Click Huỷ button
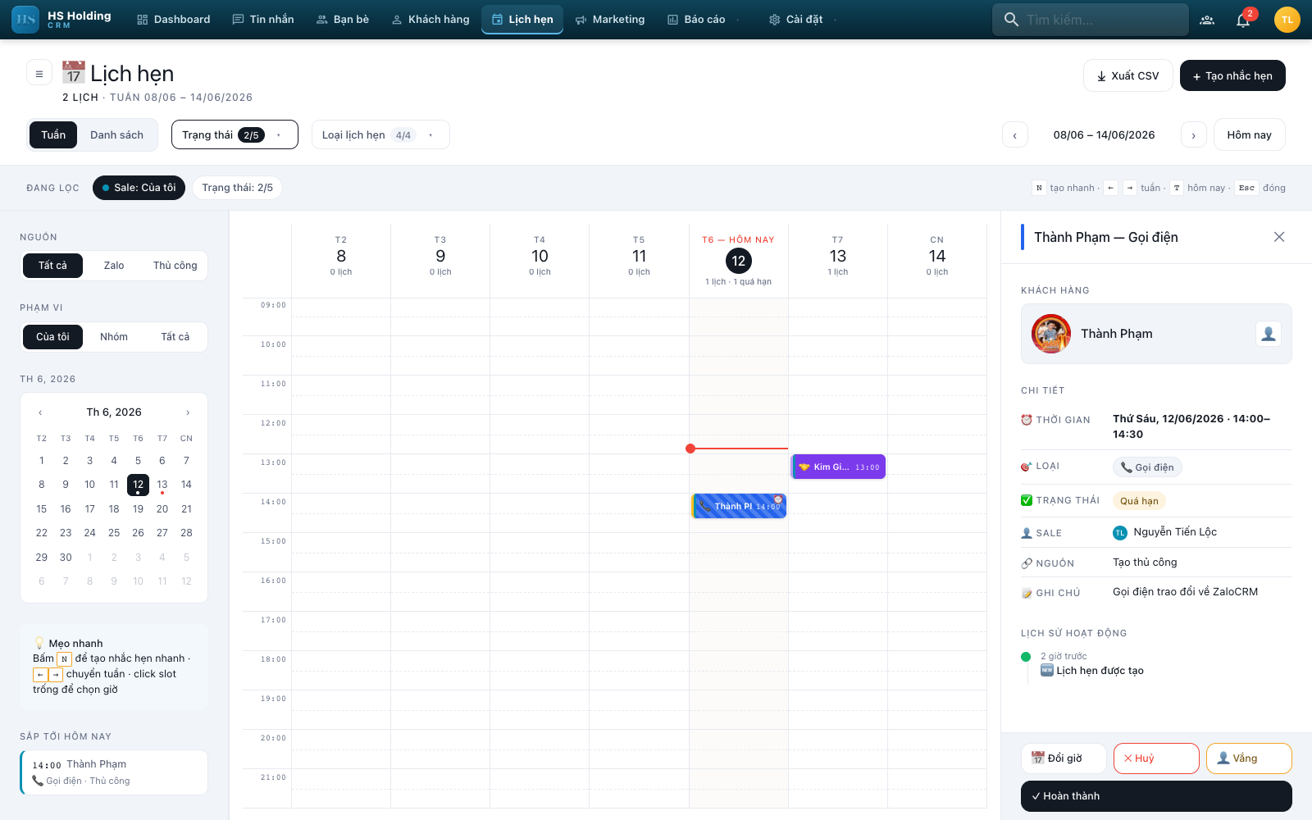 point(1156,758)
